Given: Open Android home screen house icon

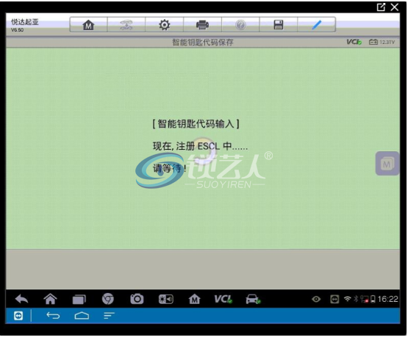Looking at the screenshot, I should tap(50, 299).
